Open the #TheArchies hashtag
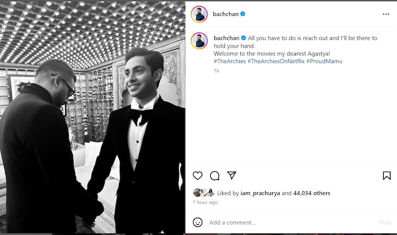The height and width of the screenshot is (235, 397). click(229, 61)
